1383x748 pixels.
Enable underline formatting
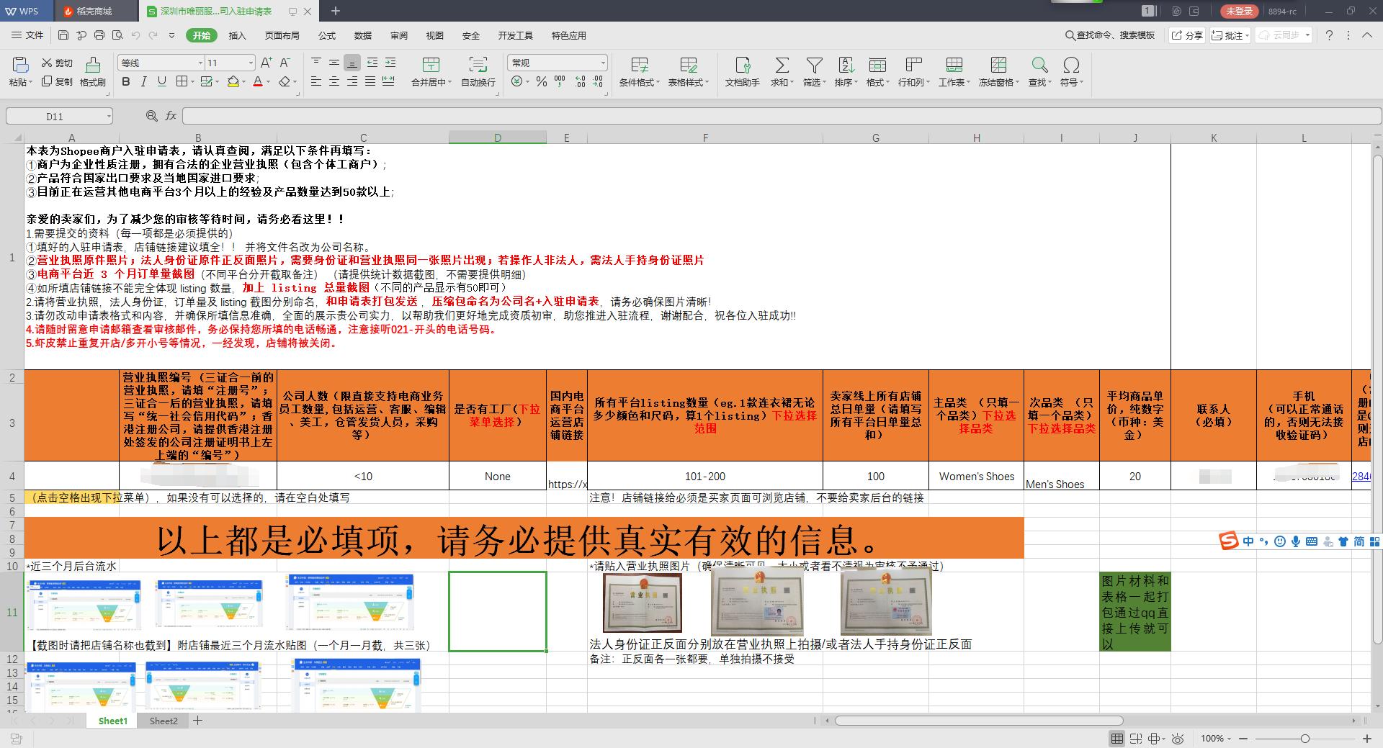(159, 82)
